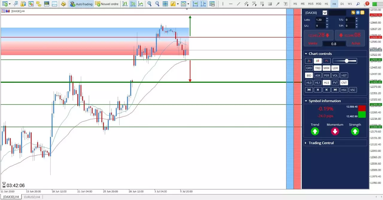
Task: Switch to M15 timeframe
Action: (311, 4)
